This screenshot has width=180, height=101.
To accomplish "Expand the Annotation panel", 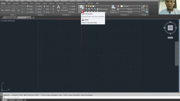I will [66, 15].
